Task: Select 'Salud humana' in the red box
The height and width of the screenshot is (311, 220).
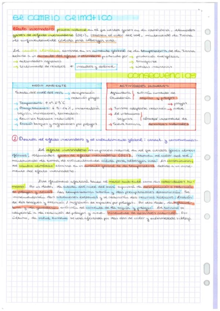Action: pyautogui.click(x=126, y=124)
